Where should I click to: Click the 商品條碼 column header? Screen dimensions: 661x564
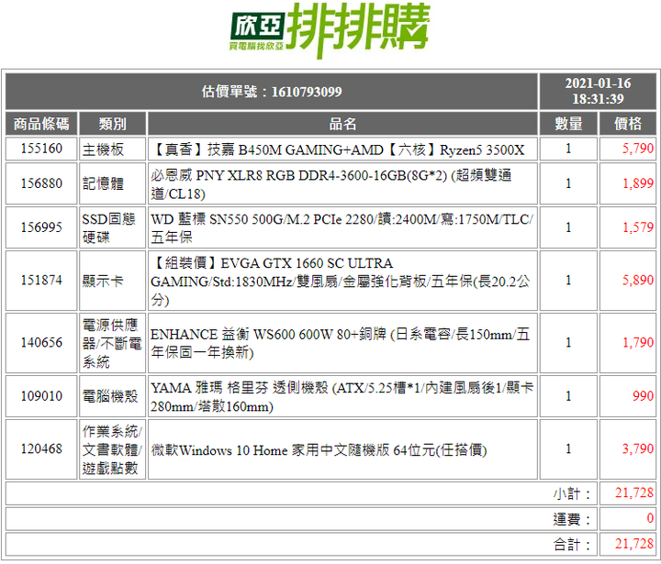point(41,124)
